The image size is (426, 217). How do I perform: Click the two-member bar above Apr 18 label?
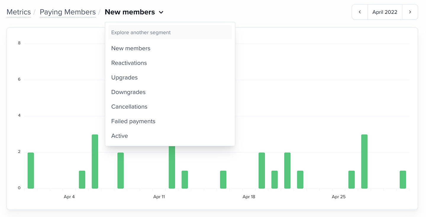tap(262, 171)
